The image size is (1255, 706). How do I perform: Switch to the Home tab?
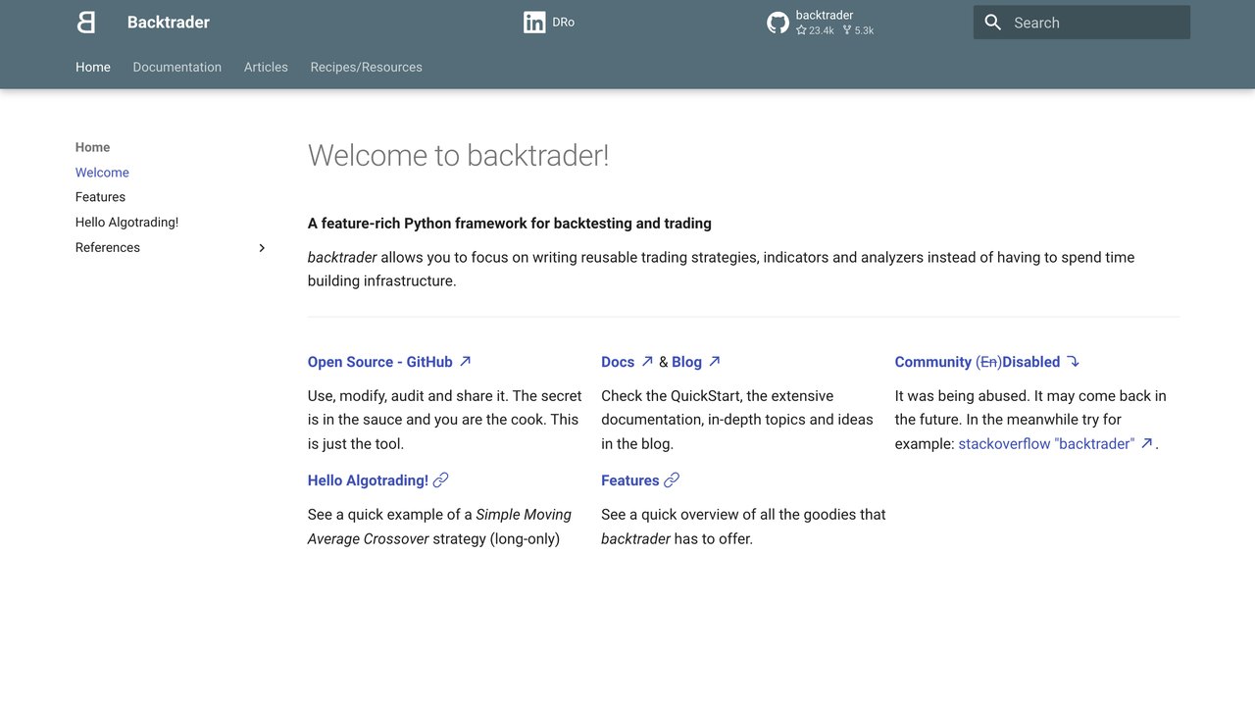tap(93, 67)
